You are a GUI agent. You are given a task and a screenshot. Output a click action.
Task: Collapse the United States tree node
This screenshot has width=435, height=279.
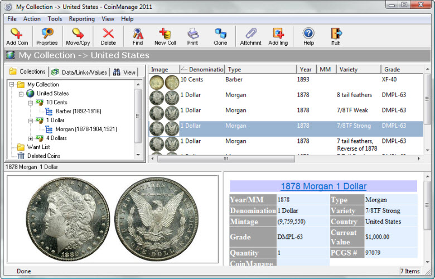click(21, 94)
